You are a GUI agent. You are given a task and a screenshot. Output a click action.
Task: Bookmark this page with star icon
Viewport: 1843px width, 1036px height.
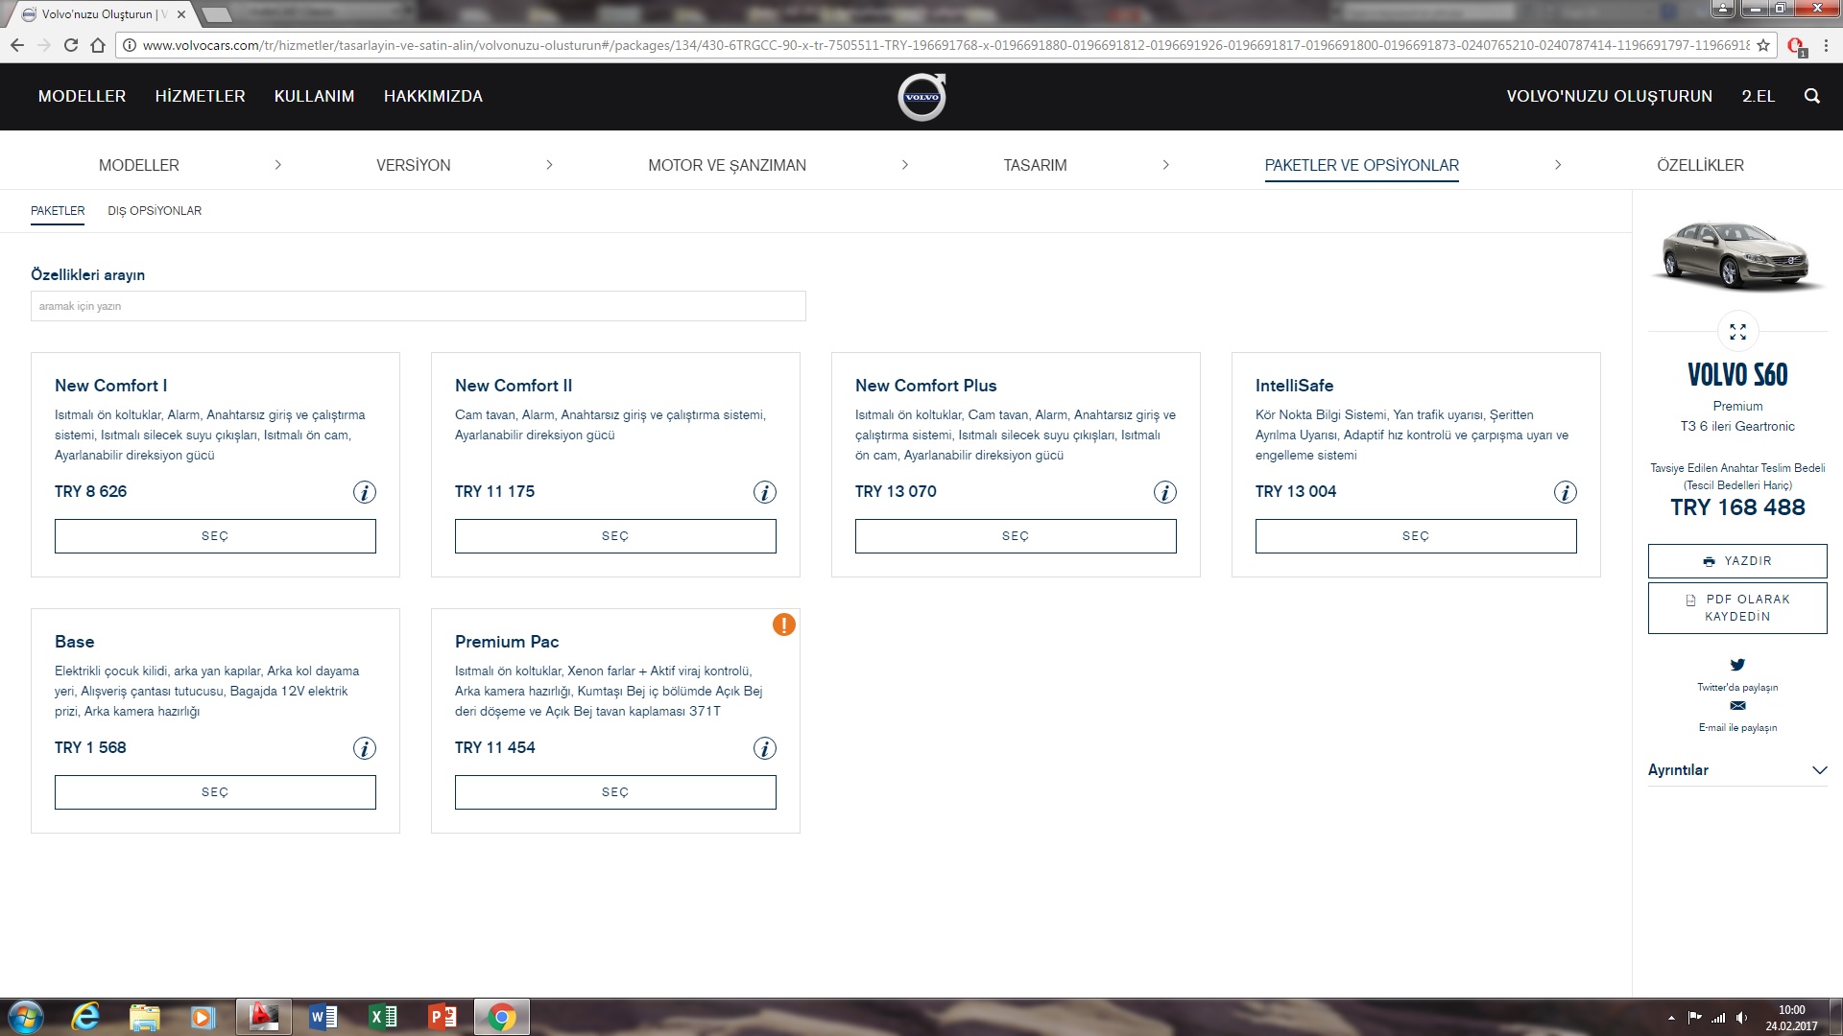[x=1763, y=45]
